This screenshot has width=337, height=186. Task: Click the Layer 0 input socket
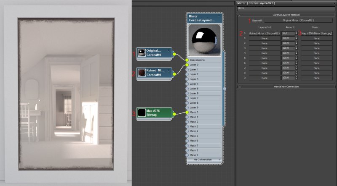pyautogui.click(x=187, y=65)
